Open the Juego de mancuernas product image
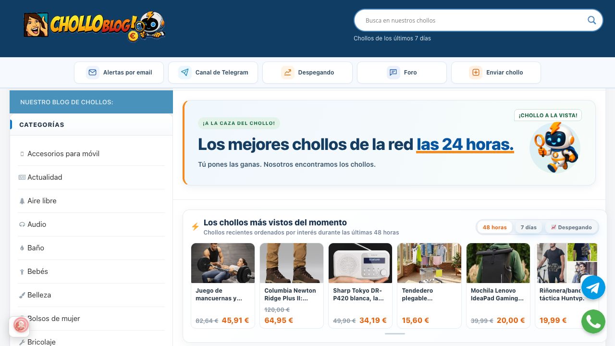 pyautogui.click(x=223, y=263)
